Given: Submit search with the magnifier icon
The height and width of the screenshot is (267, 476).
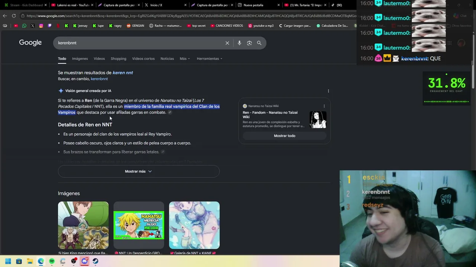Looking at the screenshot, I should (x=259, y=43).
